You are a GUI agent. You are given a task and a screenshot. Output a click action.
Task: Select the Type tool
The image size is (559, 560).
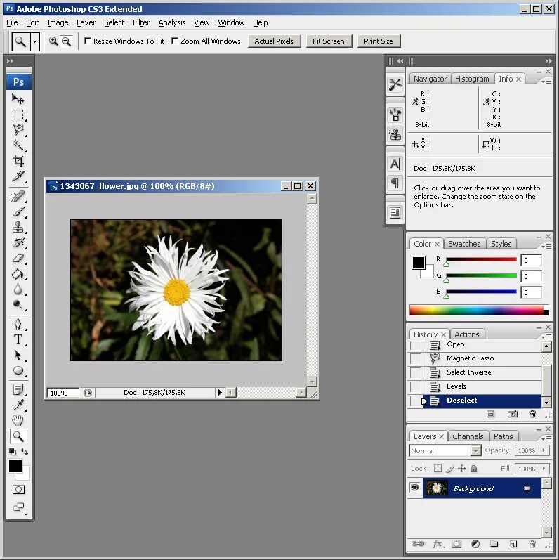[18, 339]
